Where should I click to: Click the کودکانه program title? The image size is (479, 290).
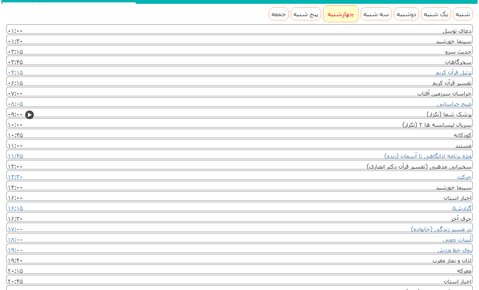(x=462, y=135)
